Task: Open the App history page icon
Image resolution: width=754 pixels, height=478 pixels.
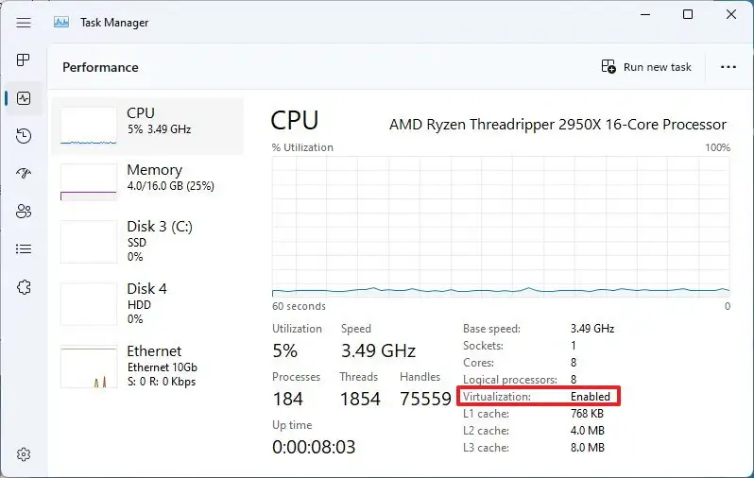Action: 23,136
